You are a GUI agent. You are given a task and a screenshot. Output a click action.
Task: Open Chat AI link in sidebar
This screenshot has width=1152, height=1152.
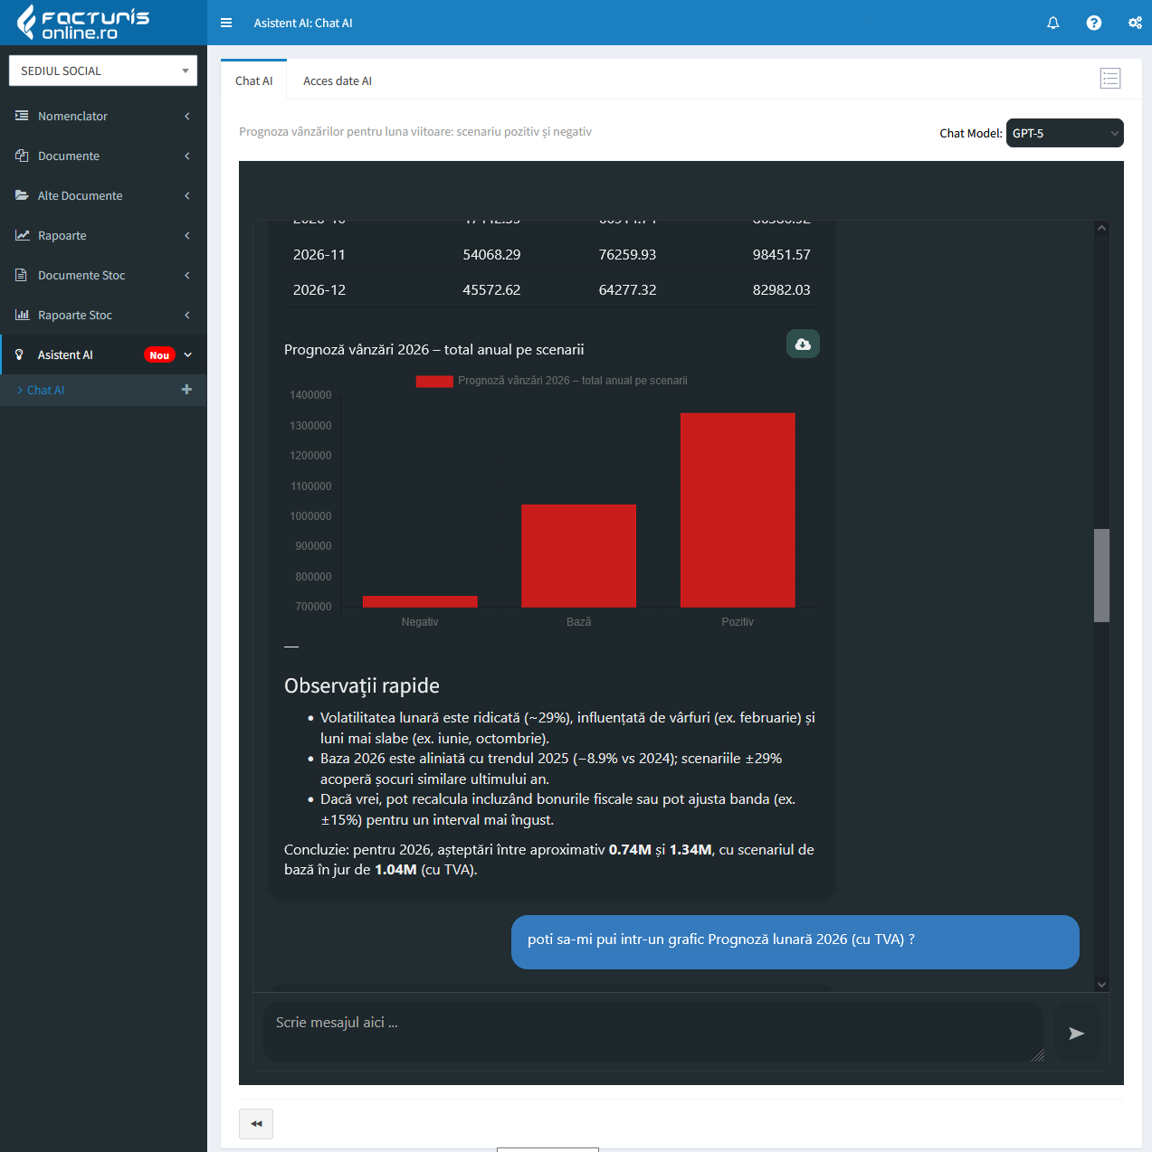[x=46, y=390]
